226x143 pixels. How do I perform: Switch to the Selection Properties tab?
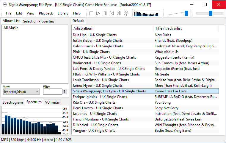[x=39, y=21]
